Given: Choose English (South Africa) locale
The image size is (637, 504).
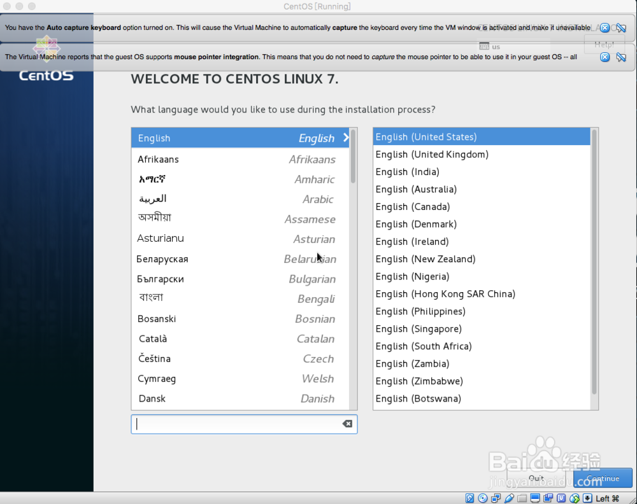Looking at the screenshot, I should click(x=482, y=346).
